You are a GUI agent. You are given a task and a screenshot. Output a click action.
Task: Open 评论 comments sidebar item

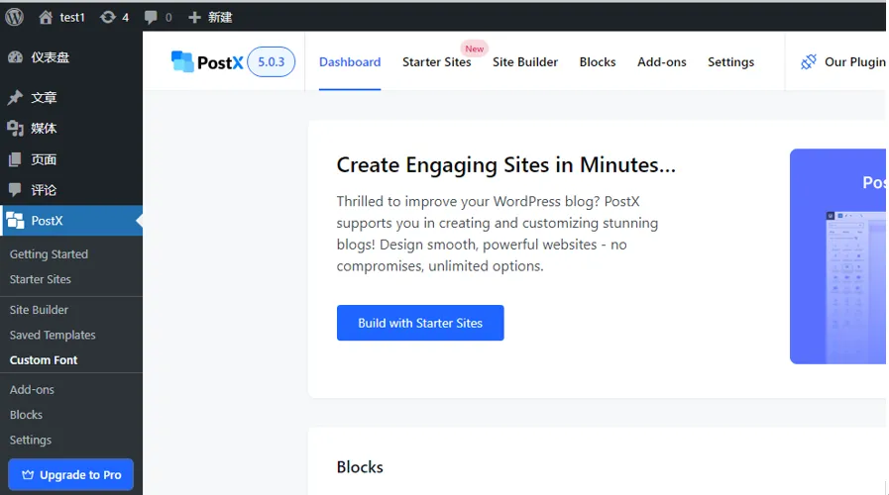click(x=44, y=190)
